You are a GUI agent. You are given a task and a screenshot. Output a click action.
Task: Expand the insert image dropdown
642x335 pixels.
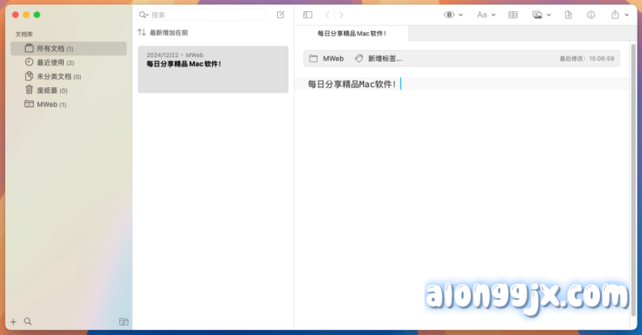click(x=541, y=14)
